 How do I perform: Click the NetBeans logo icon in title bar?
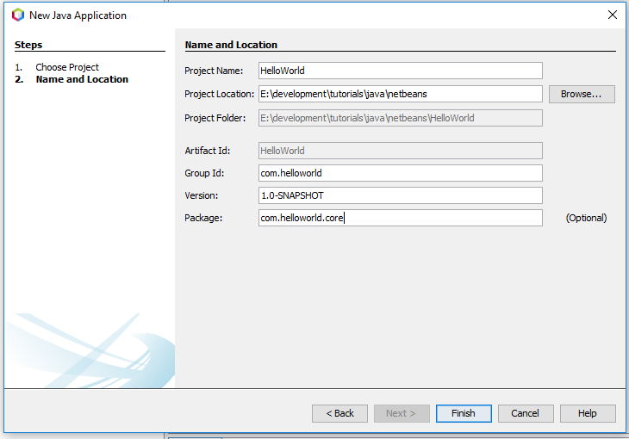(x=18, y=15)
